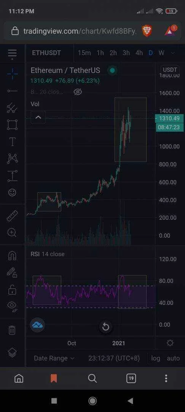Switch to the 1h timeframe
Image resolution: width=185 pixels, height=412 pixels.
[100, 53]
